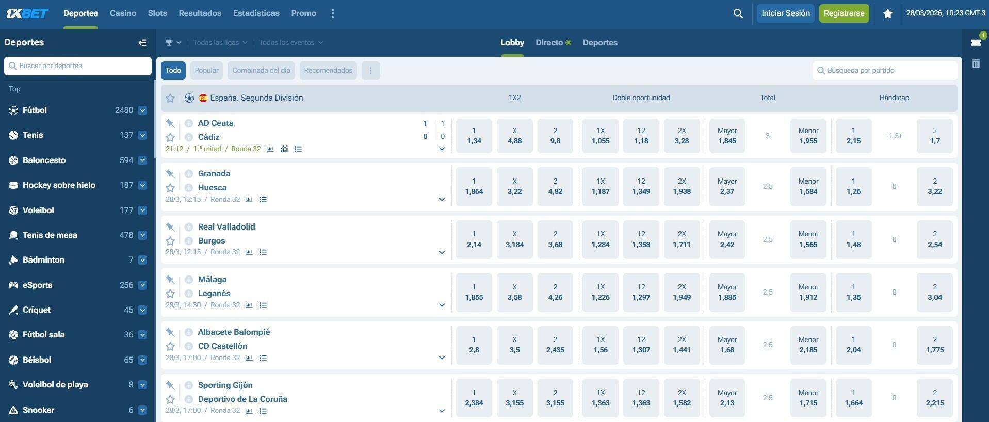Viewport: 989px width, 422px height.
Task: Select the Popular filter chip
Action: 206,71
